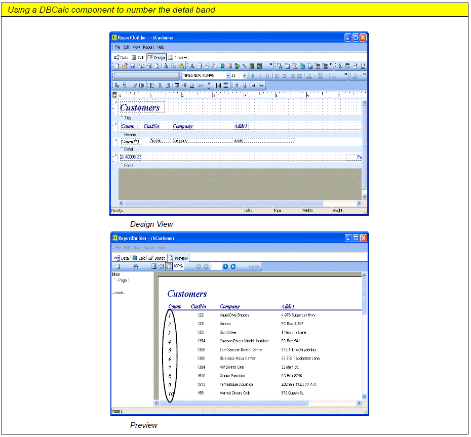The height and width of the screenshot is (437, 471).
Task: Open the font size dropdown showing 11
Action: point(245,75)
